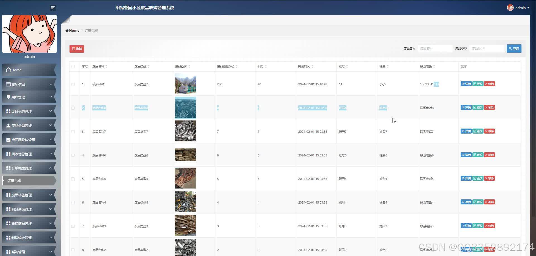
Task: Sort by 姓名 column arrows
Action: click(388, 66)
